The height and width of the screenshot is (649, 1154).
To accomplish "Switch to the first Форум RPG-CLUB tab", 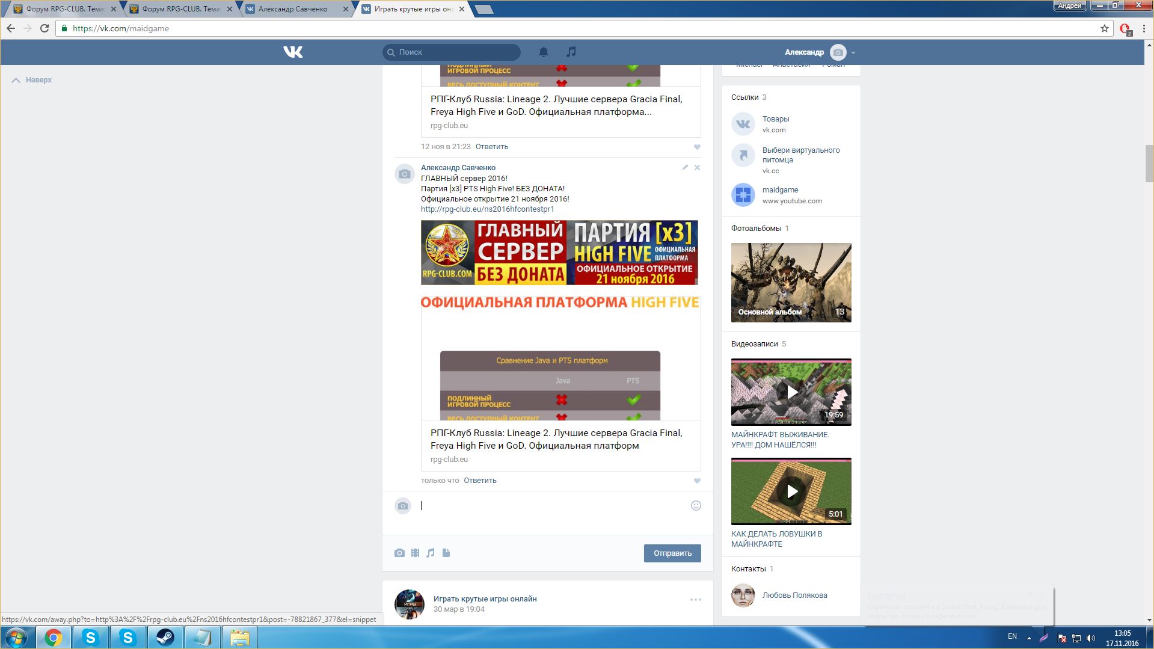I will click(x=65, y=9).
